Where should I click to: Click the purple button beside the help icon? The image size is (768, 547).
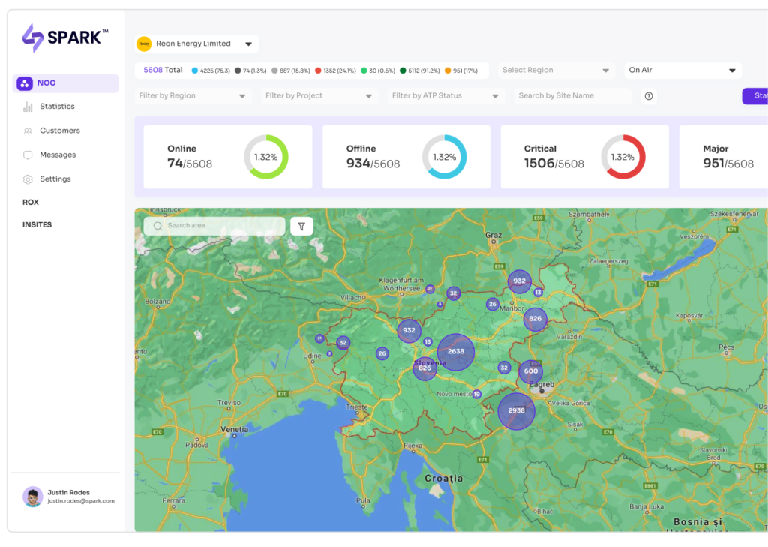pos(754,96)
